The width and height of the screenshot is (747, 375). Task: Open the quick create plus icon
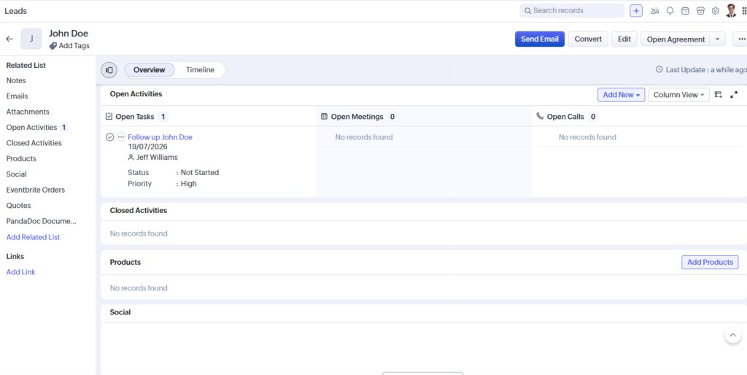(636, 11)
